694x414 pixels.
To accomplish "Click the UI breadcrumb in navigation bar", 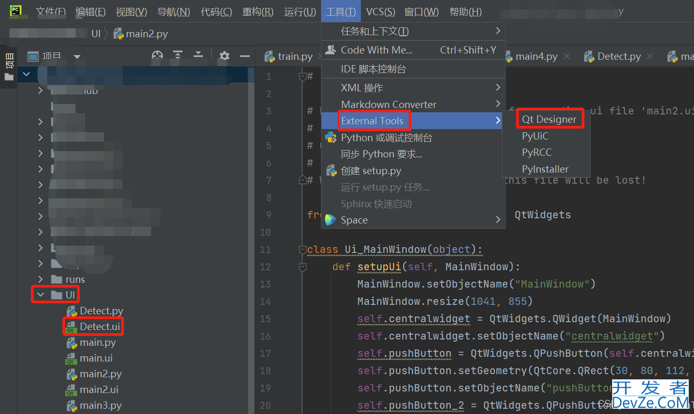I will coord(96,34).
